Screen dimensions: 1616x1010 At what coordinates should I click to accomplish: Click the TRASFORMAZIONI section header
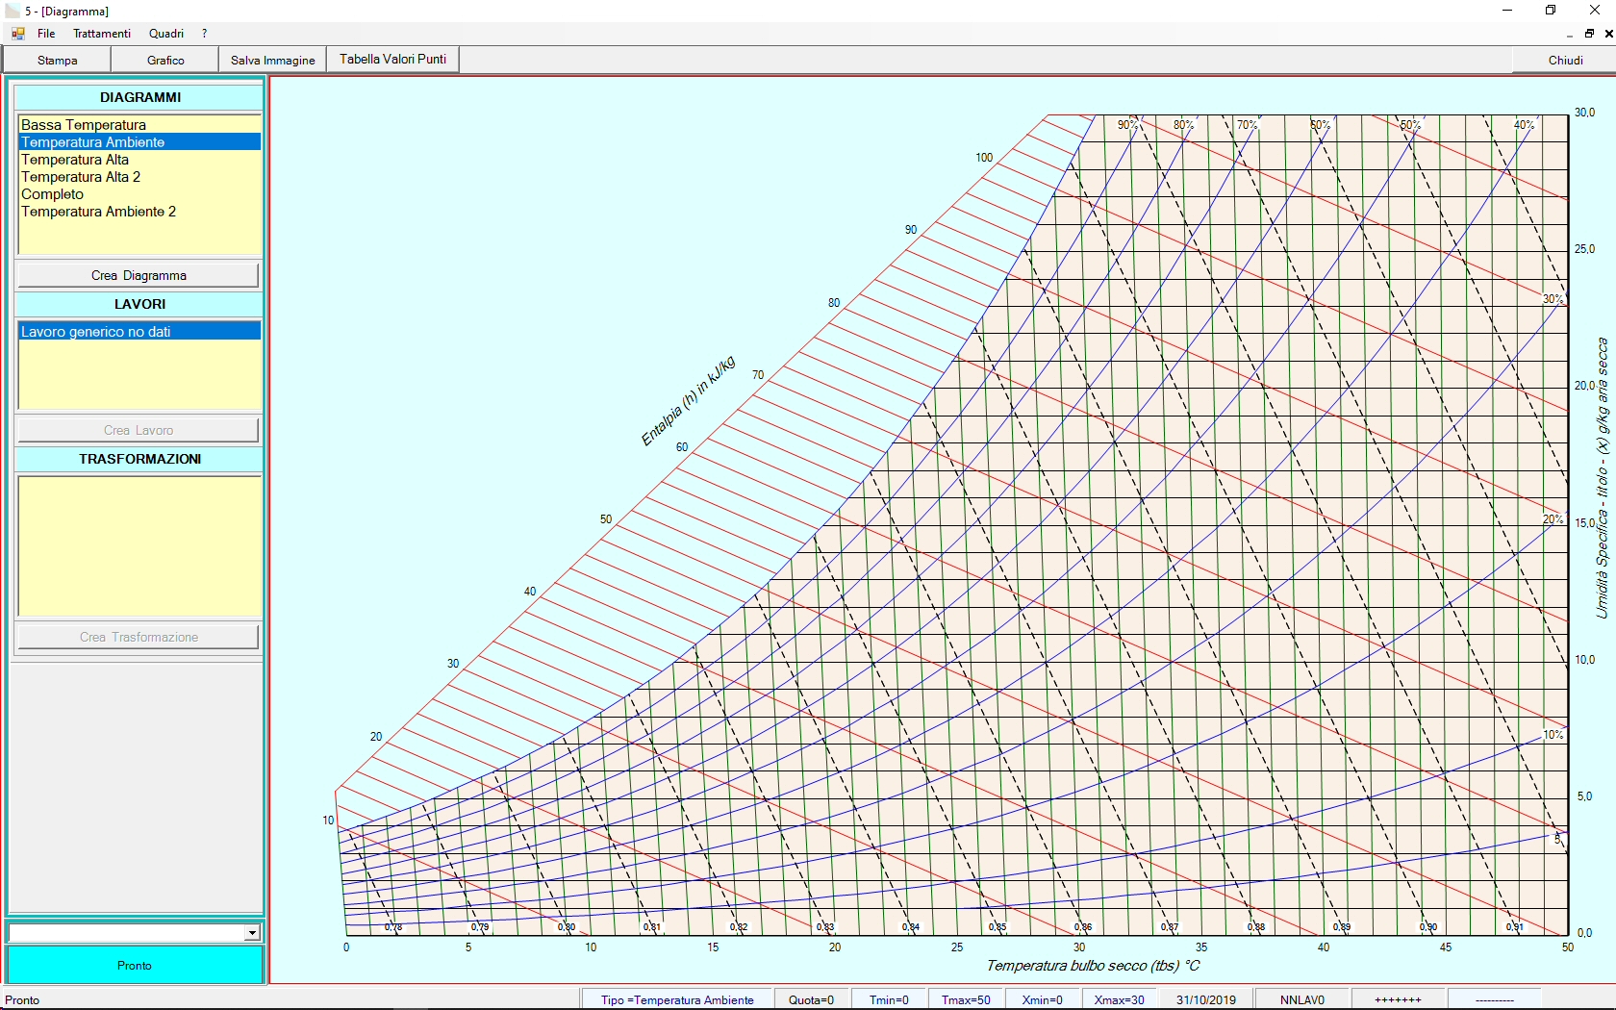point(139,459)
